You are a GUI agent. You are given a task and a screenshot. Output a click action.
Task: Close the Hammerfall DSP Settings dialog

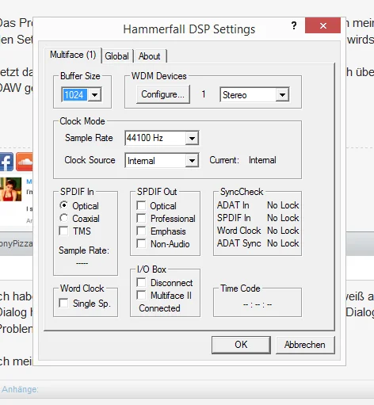click(x=322, y=25)
